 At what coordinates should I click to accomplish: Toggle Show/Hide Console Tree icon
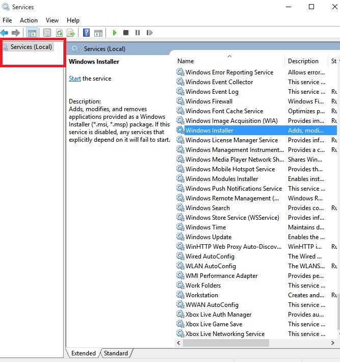click(32, 33)
